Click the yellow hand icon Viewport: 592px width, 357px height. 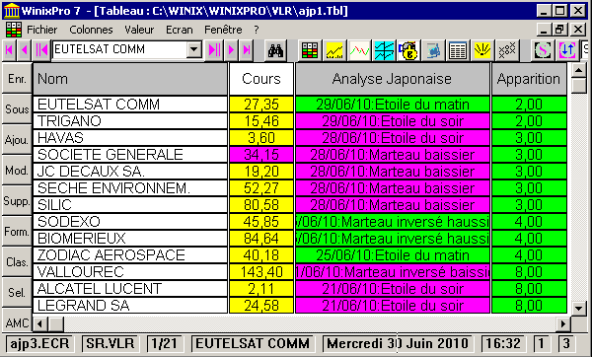tap(482, 50)
